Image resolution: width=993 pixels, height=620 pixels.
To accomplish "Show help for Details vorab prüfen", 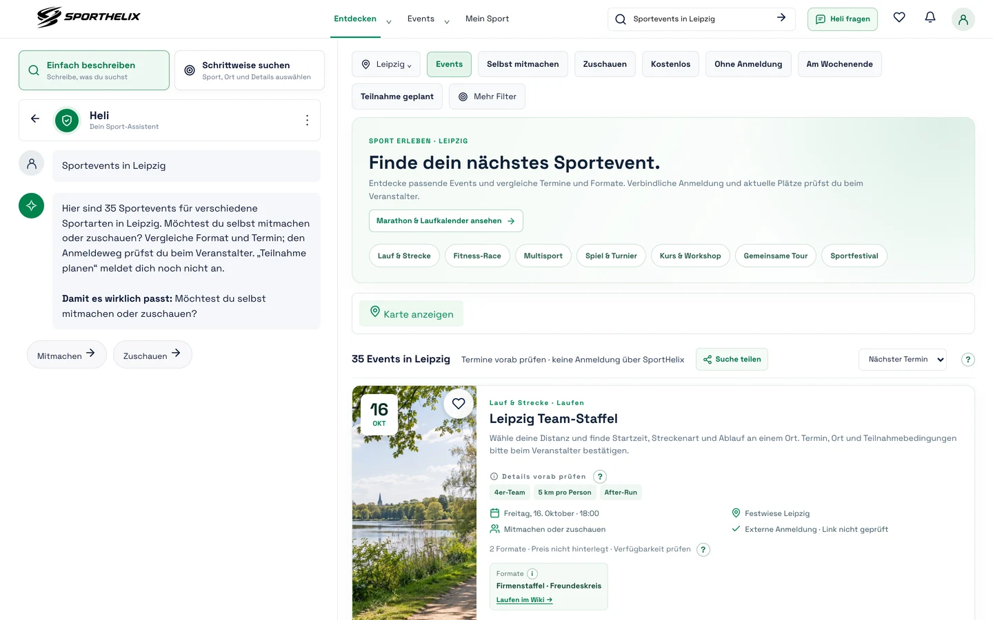I will (x=600, y=477).
